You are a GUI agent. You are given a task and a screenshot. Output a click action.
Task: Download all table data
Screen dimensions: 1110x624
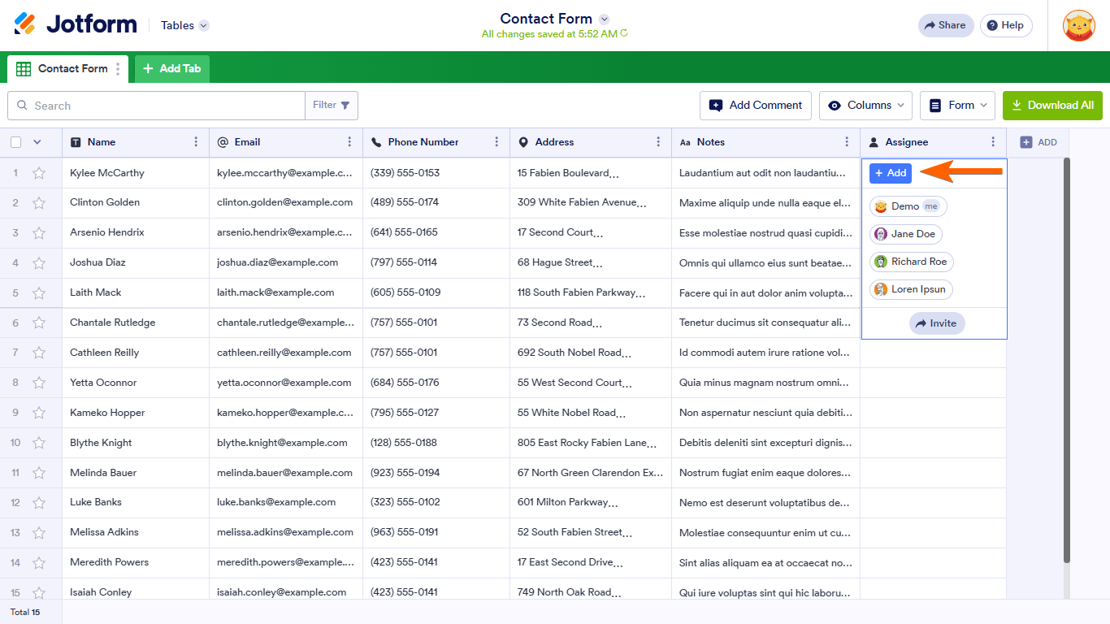[x=1052, y=106]
